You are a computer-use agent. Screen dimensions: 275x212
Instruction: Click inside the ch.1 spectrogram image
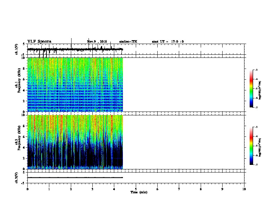click(x=75, y=85)
